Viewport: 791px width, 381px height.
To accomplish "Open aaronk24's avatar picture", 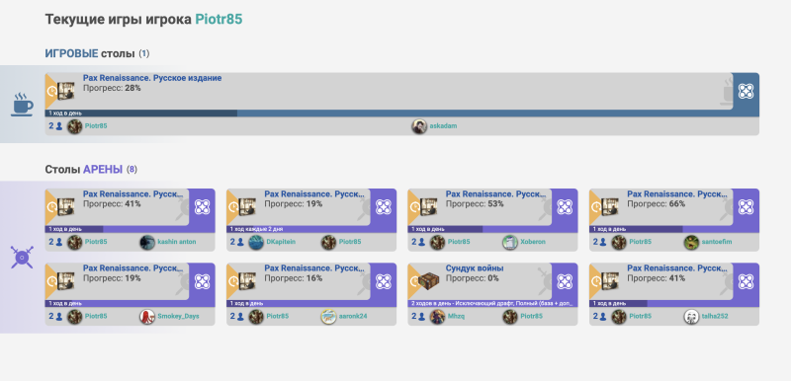I will (x=328, y=317).
